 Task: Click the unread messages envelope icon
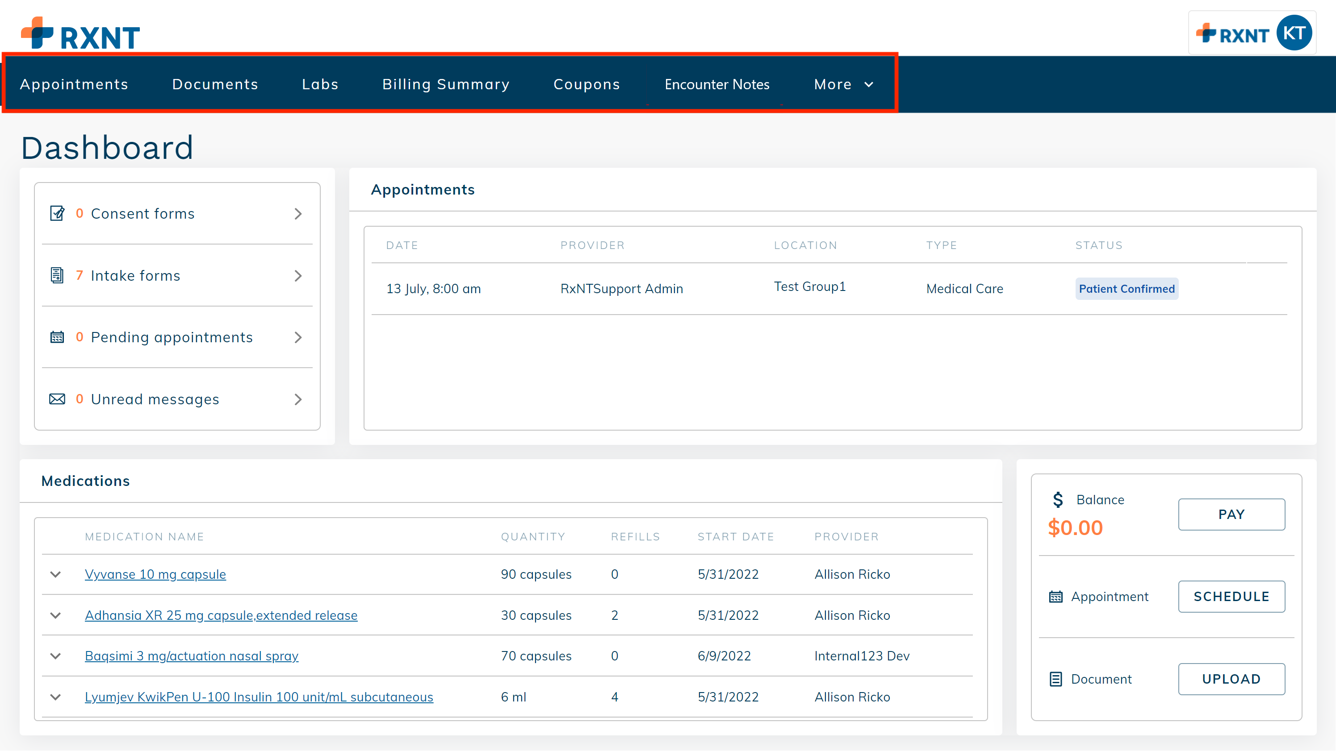pos(57,399)
